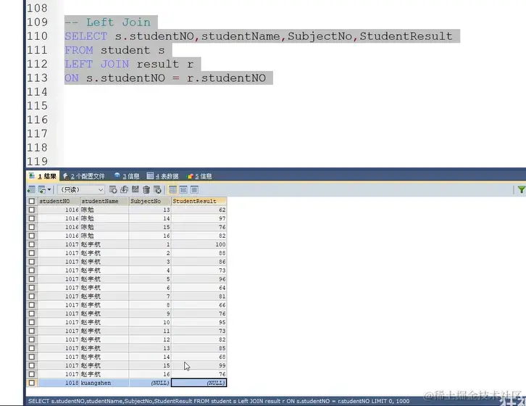Open the 5 信息 tab

[199, 176]
